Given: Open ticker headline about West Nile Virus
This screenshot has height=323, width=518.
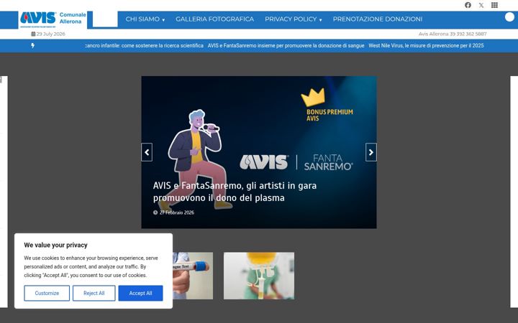Looking at the screenshot, I should 426,45.
